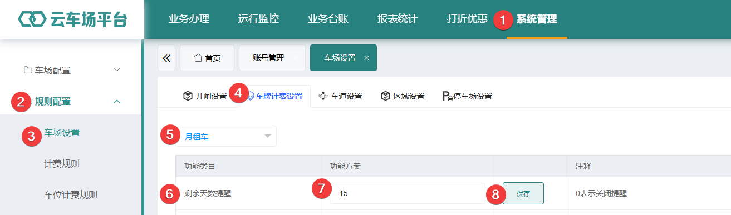This screenshot has width=731, height=215.
Task: Select 车位计费规则 in the sidebar
Action: click(x=71, y=195)
